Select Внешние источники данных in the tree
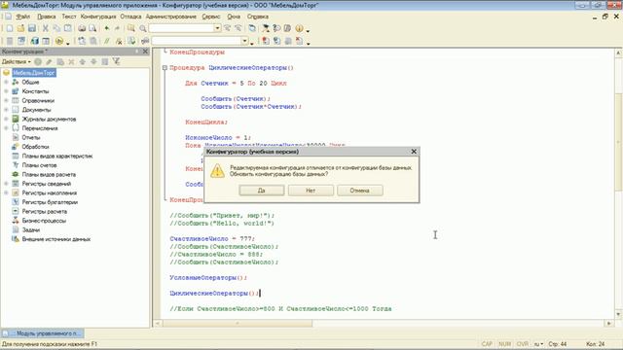 (x=56, y=239)
